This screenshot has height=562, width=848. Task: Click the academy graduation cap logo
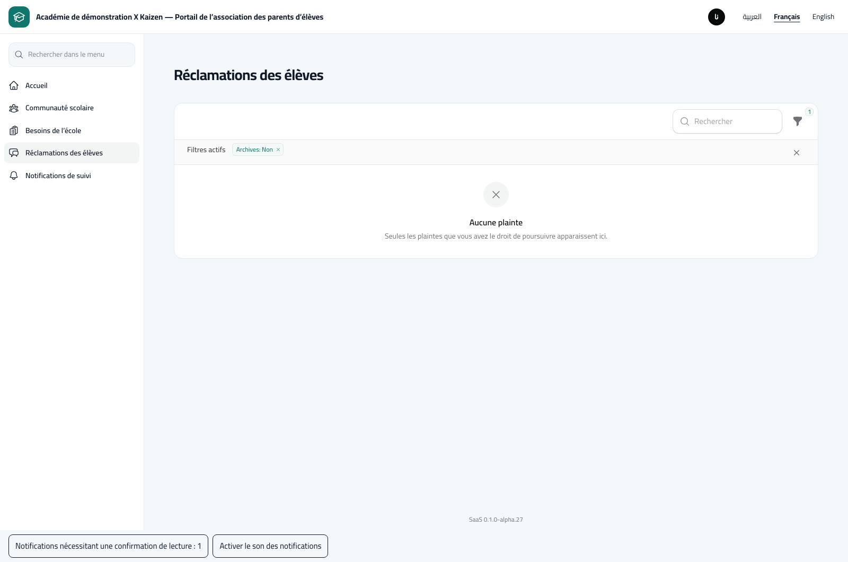19,17
